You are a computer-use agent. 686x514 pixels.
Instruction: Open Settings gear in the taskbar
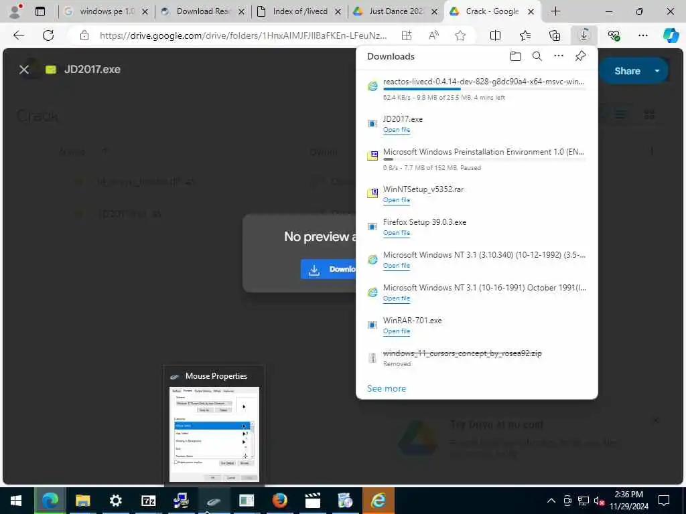click(x=115, y=501)
